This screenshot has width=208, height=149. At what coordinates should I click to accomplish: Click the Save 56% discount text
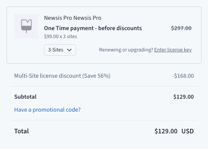(x=96, y=76)
